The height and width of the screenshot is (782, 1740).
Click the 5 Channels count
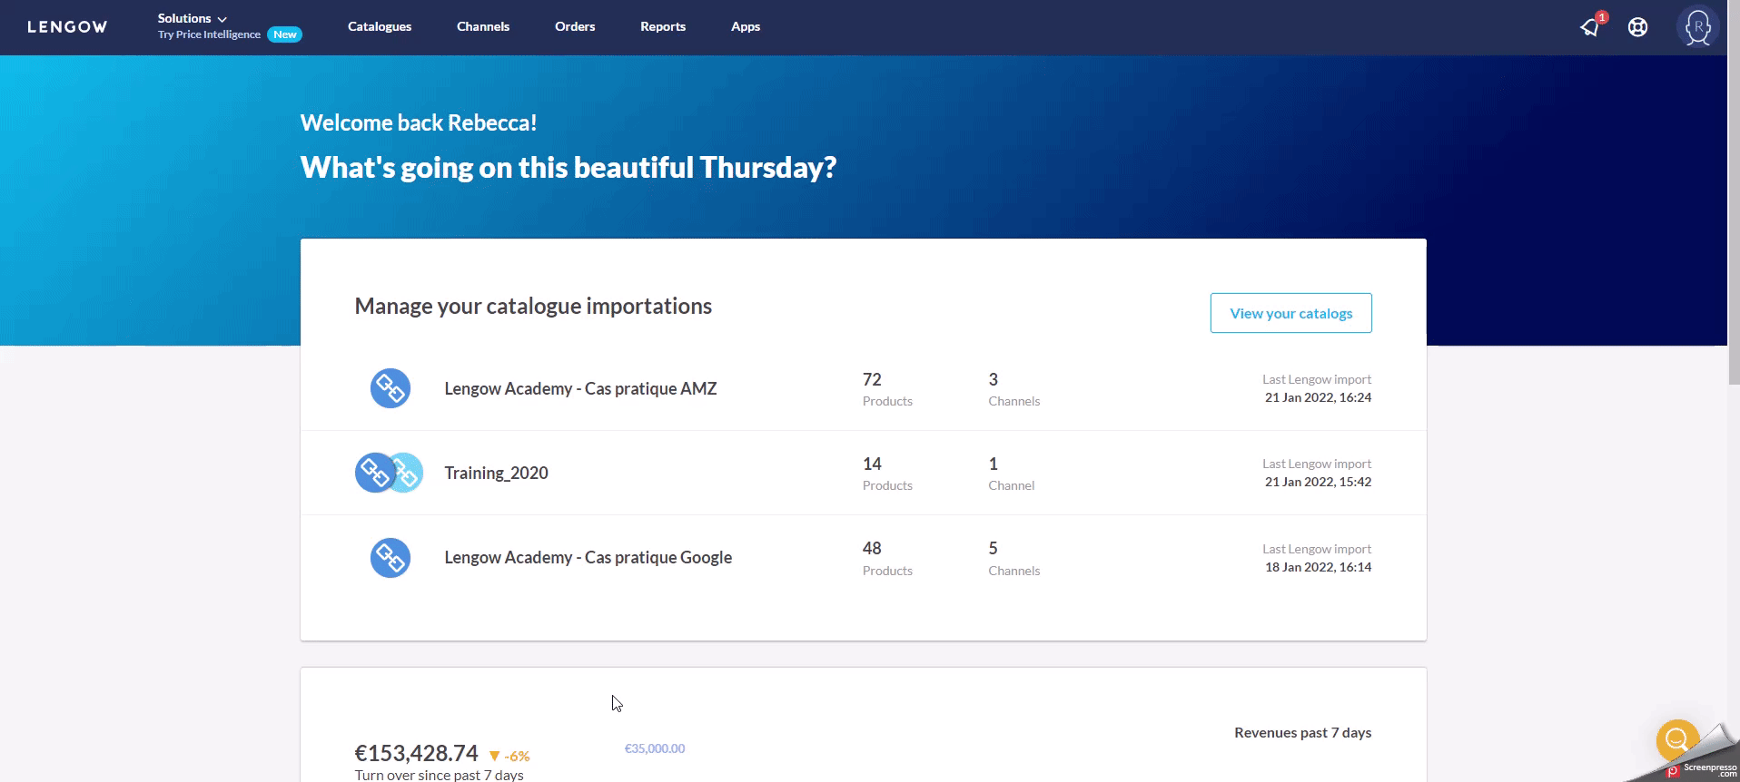click(x=1013, y=558)
